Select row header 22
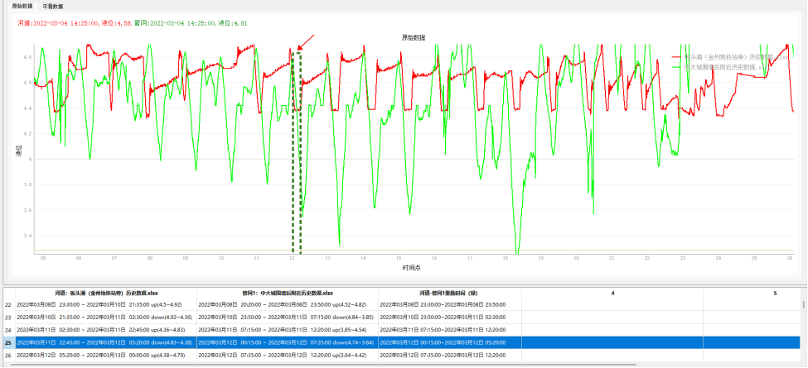 [7, 305]
